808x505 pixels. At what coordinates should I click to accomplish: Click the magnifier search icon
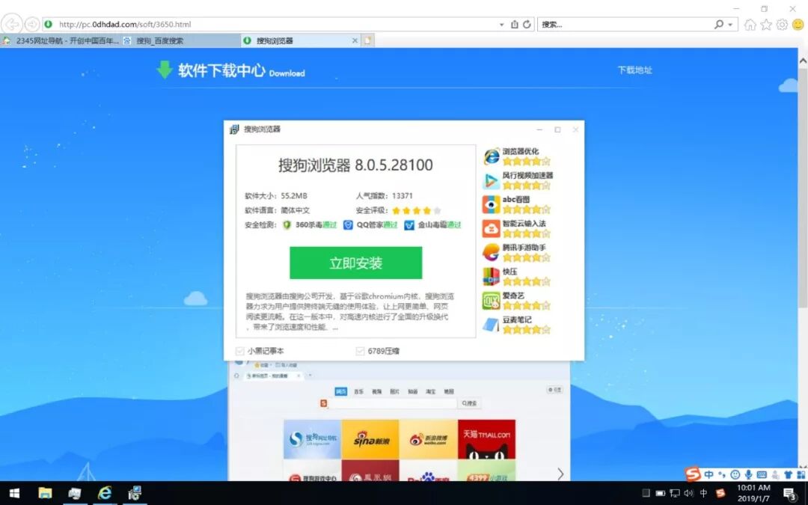719,24
